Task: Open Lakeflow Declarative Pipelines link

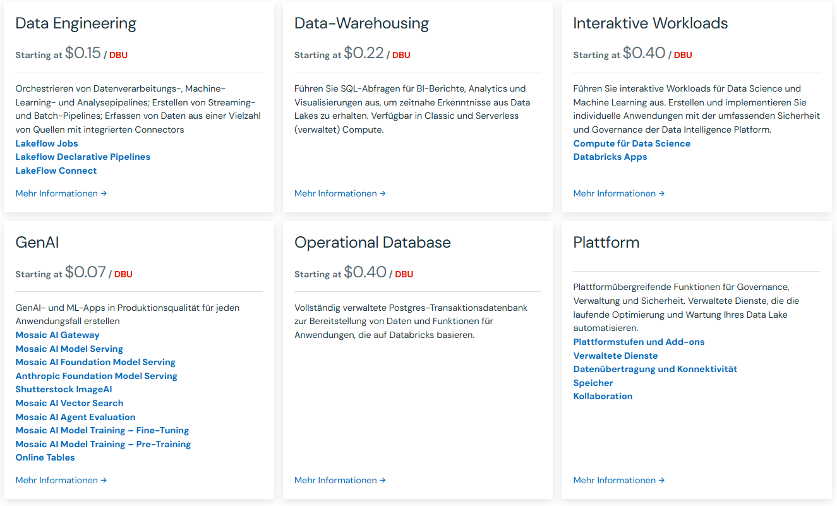Action: coord(83,157)
